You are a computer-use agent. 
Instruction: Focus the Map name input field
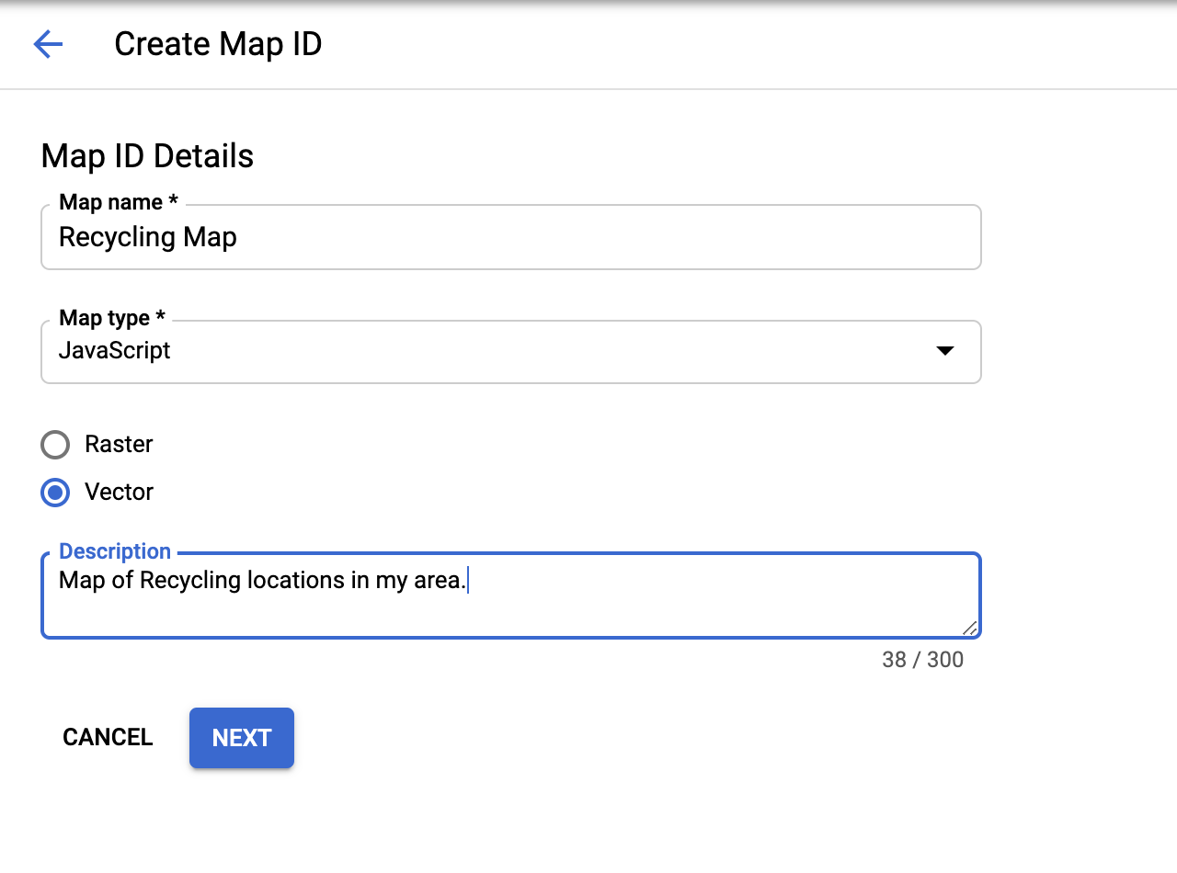(510, 238)
